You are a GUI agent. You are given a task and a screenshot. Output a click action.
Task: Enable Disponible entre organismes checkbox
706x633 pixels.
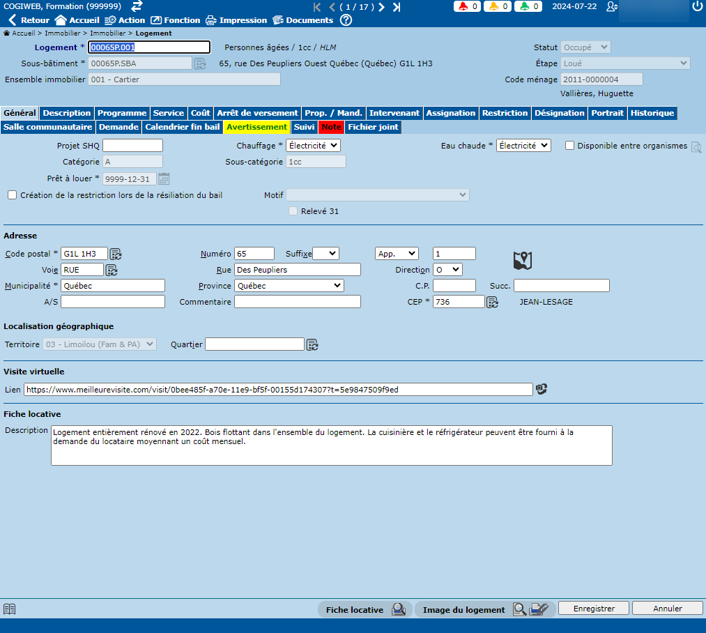[569, 146]
